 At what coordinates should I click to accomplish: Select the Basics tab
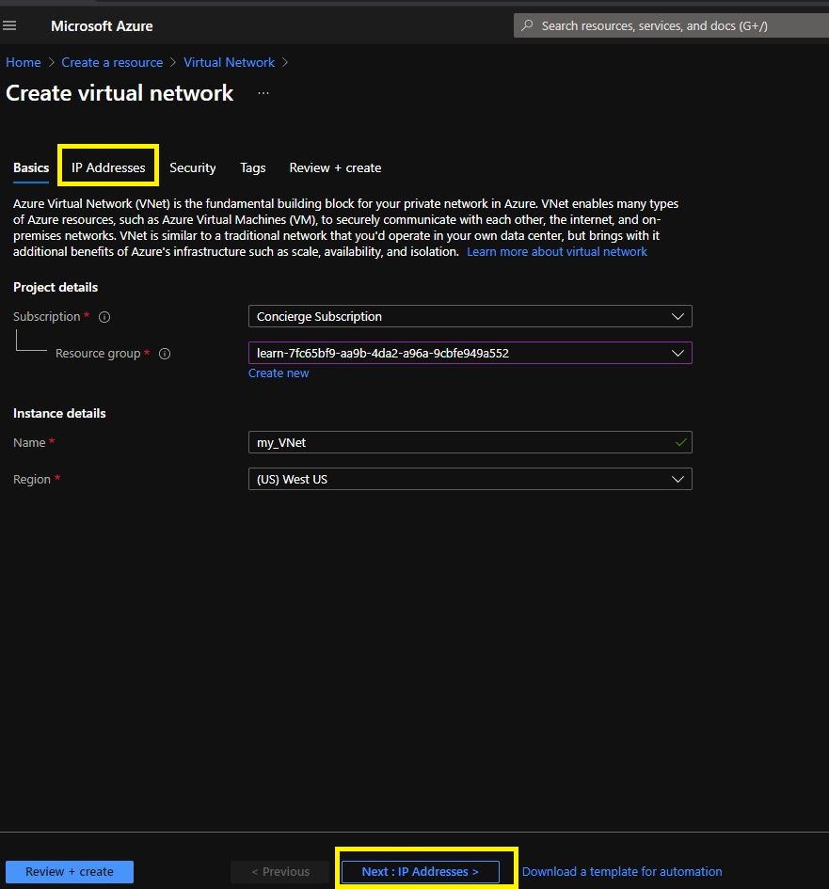tap(31, 167)
